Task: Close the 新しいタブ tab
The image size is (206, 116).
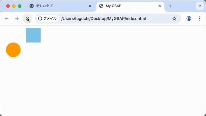Action: pyautogui.click(x=90, y=6)
